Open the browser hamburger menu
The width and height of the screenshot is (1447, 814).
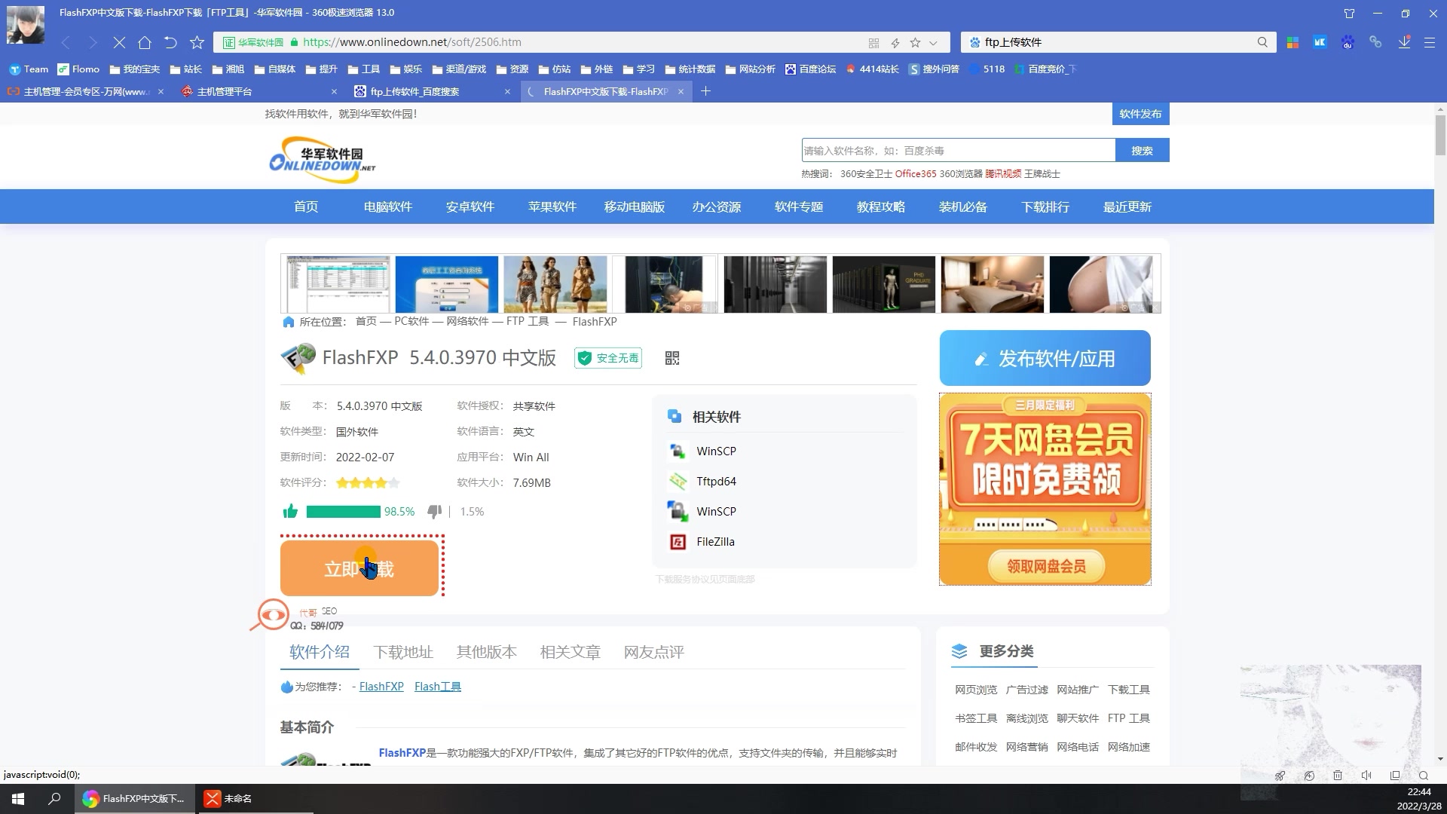click(1429, 43)
